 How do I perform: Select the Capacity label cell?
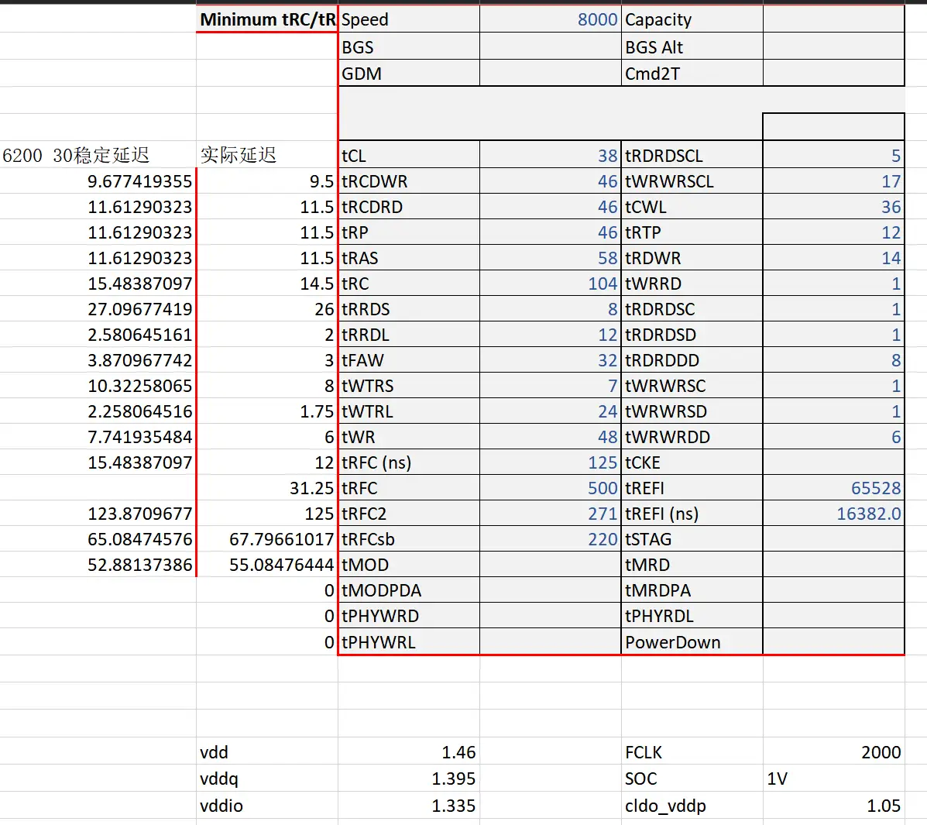point(692,19)
